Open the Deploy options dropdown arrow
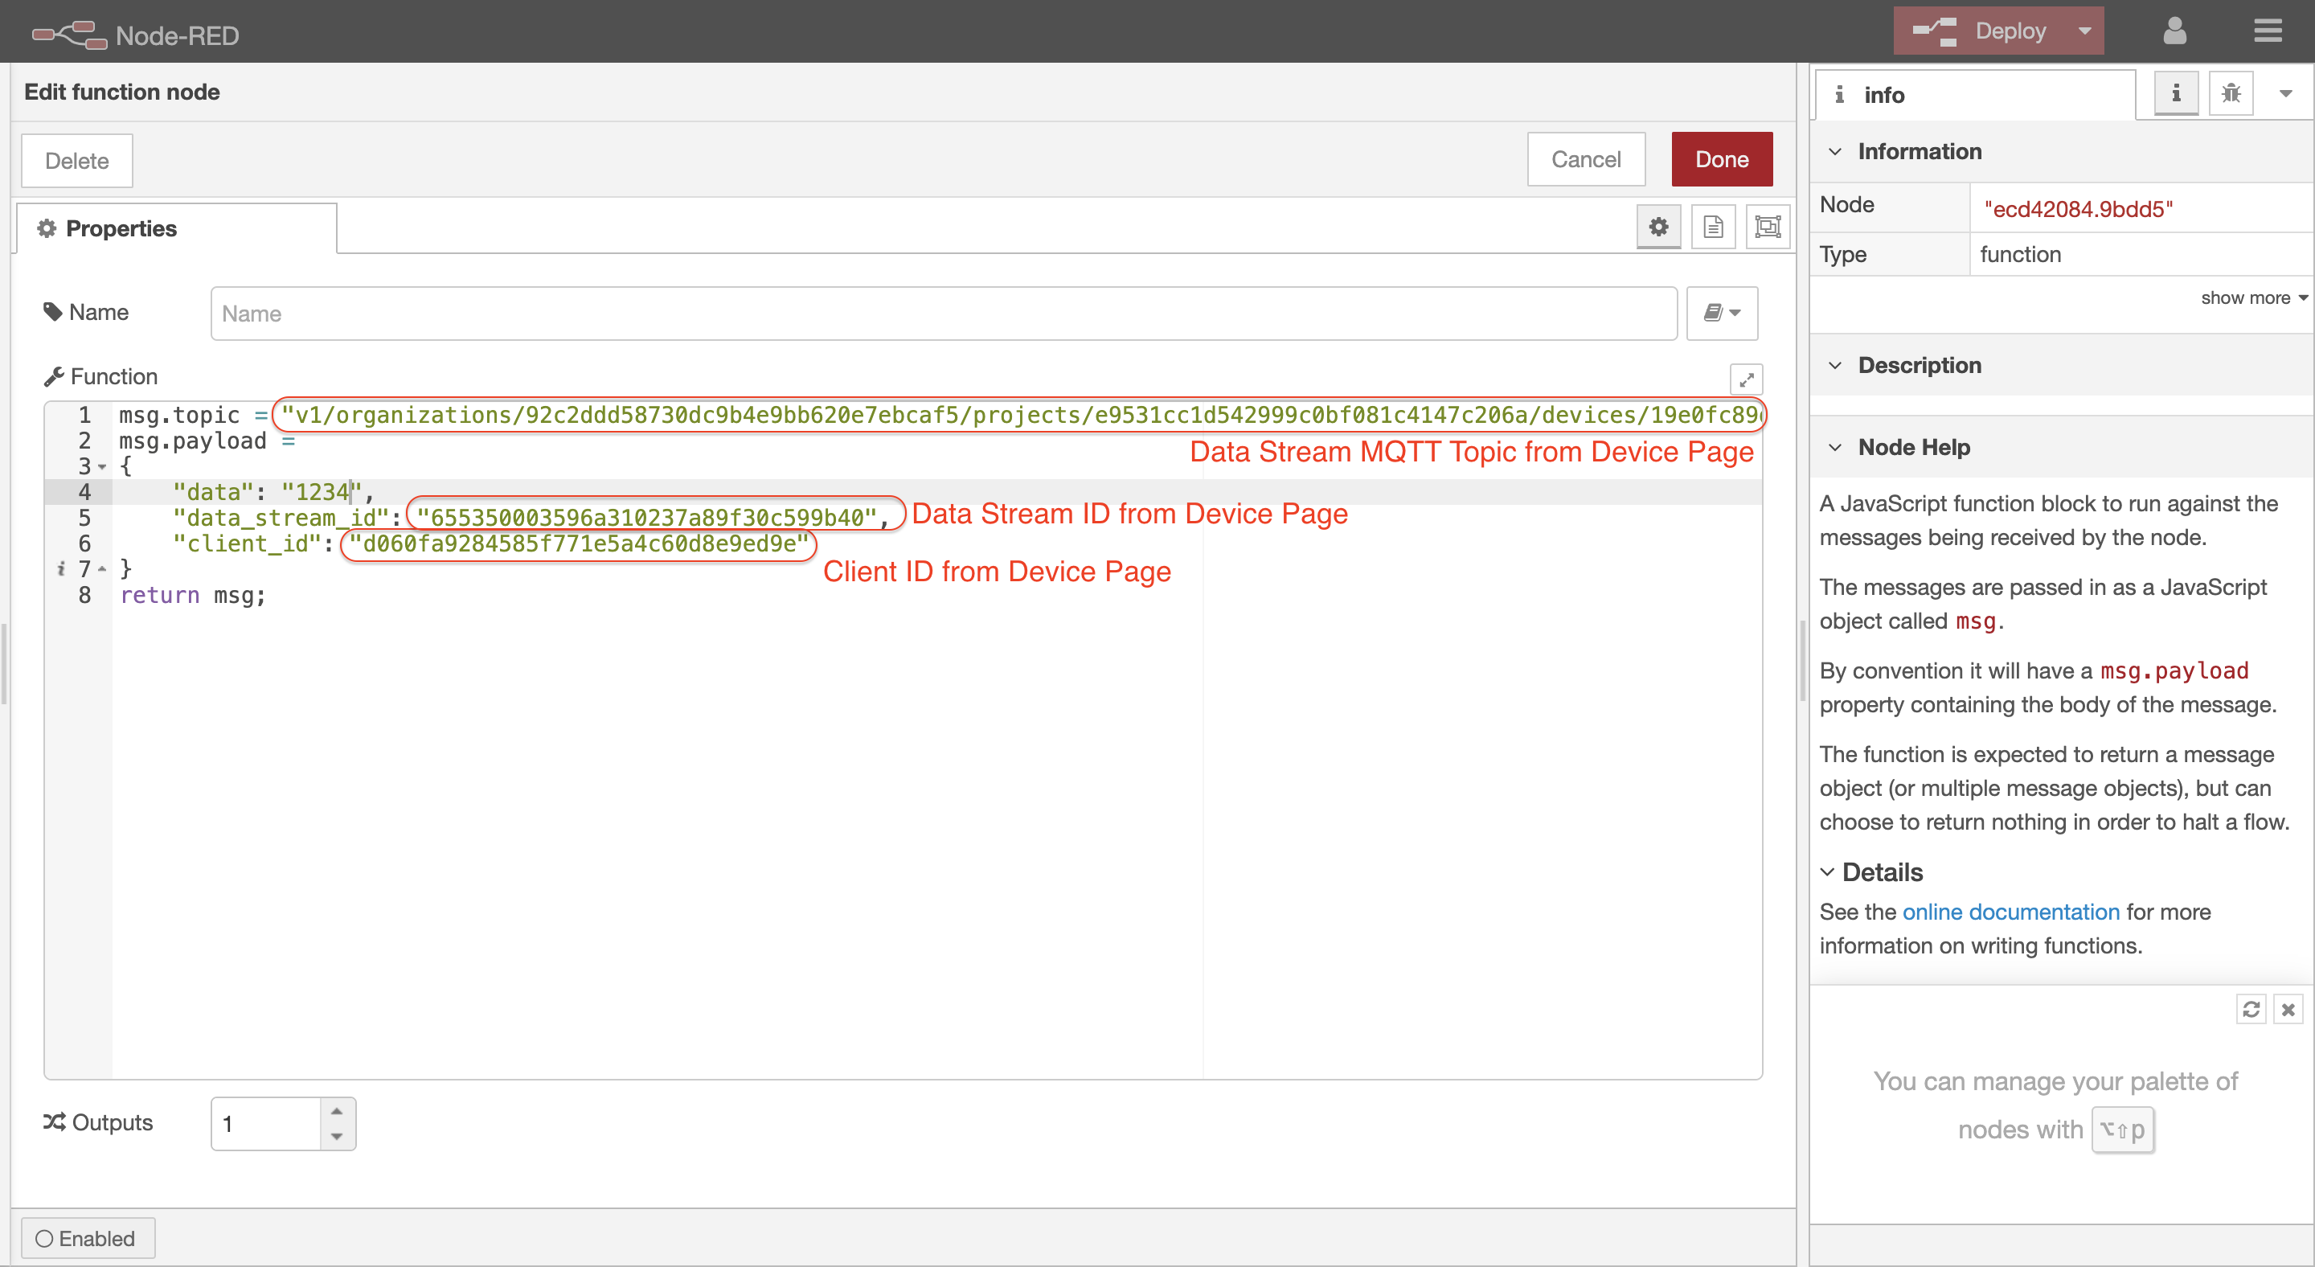This screenshot has height=1267, width=2315. (2084, 31)
